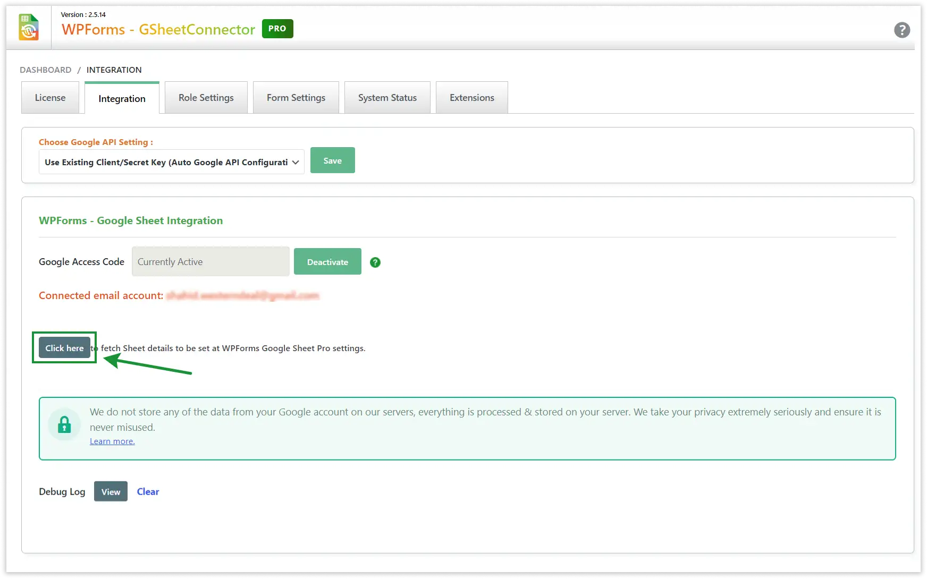This screenshot has height=579, width=927.
Task: Click the privacy notice lock icon
Action: pyautogui.click(x=64, y=424)
